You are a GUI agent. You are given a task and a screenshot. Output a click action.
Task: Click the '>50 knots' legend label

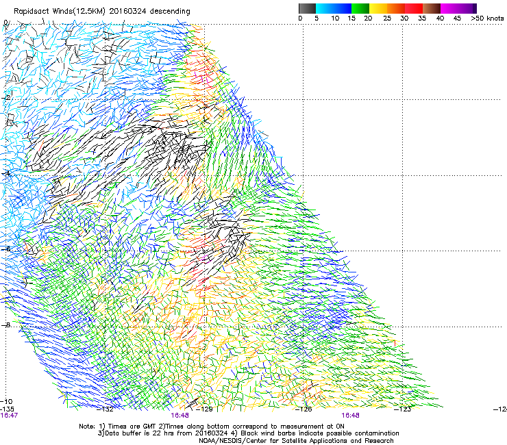487,18
